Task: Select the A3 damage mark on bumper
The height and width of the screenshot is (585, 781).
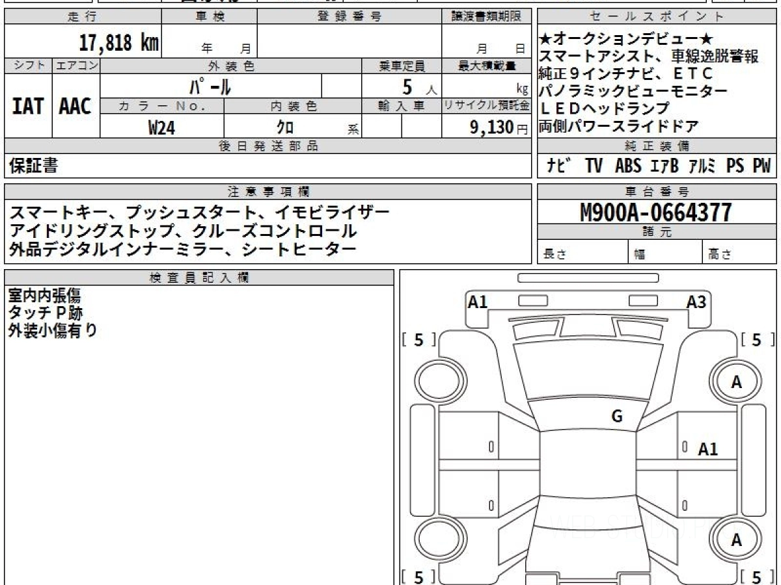Action: (696, 302)
